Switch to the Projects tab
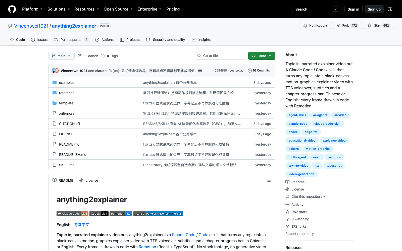 coord(130,40)
